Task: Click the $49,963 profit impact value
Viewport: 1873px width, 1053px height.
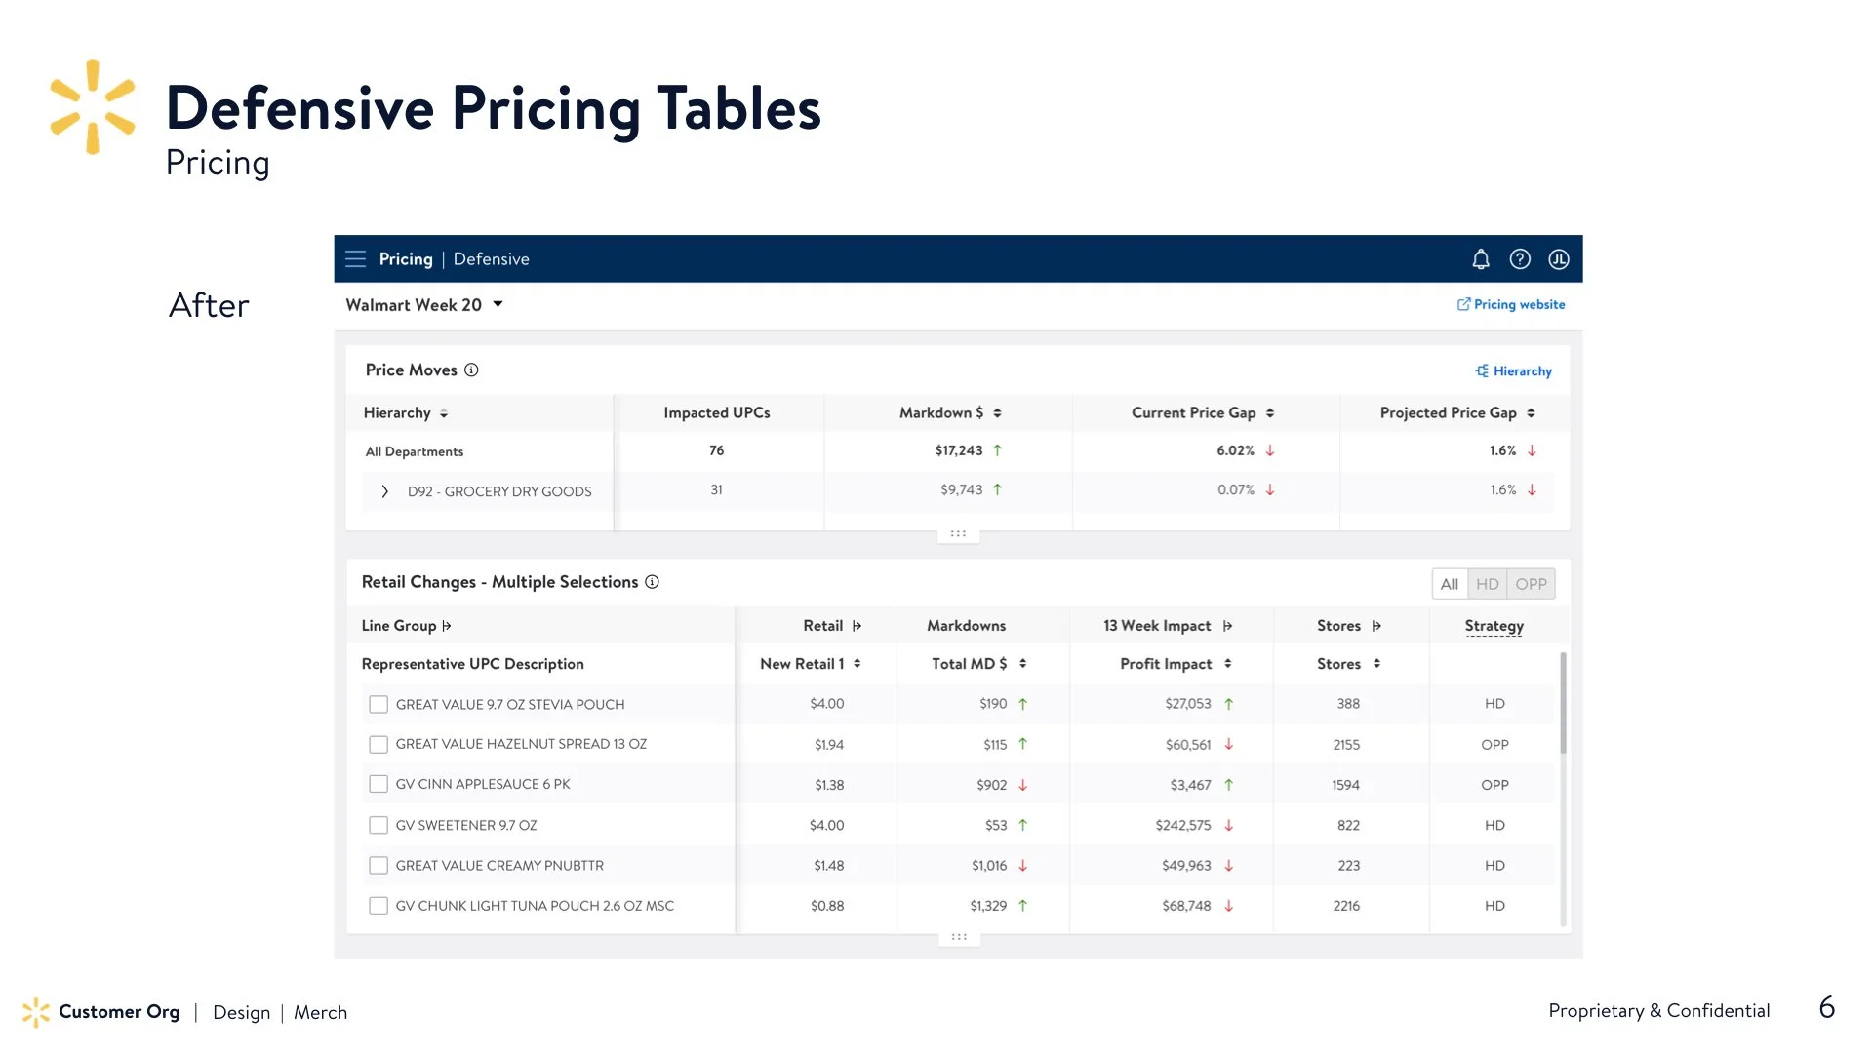Action: [1186, 866]
